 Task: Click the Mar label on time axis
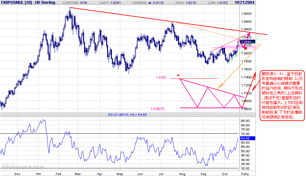coord(78,174)
